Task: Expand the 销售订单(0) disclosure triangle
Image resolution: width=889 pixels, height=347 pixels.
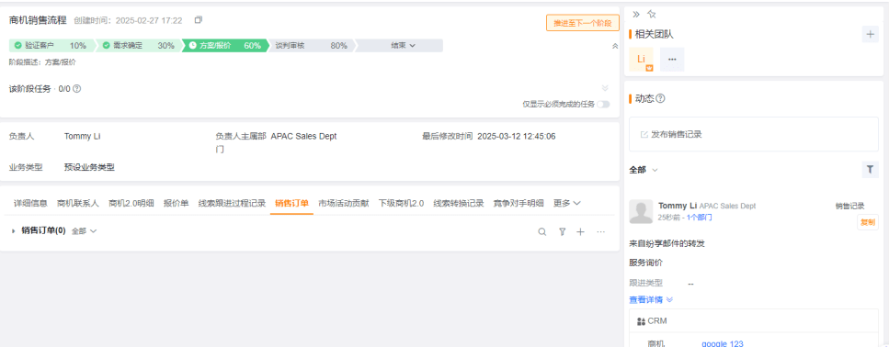Action: (13, 231)
